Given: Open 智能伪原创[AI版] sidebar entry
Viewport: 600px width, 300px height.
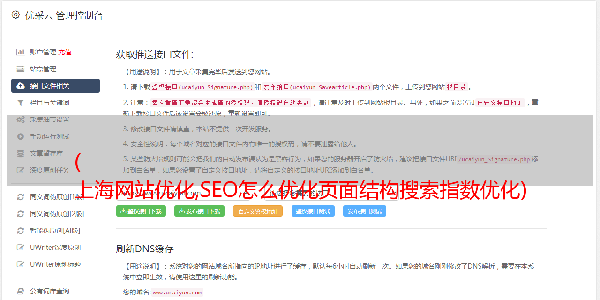Looking at the screenshot, I should pos(55,231).
